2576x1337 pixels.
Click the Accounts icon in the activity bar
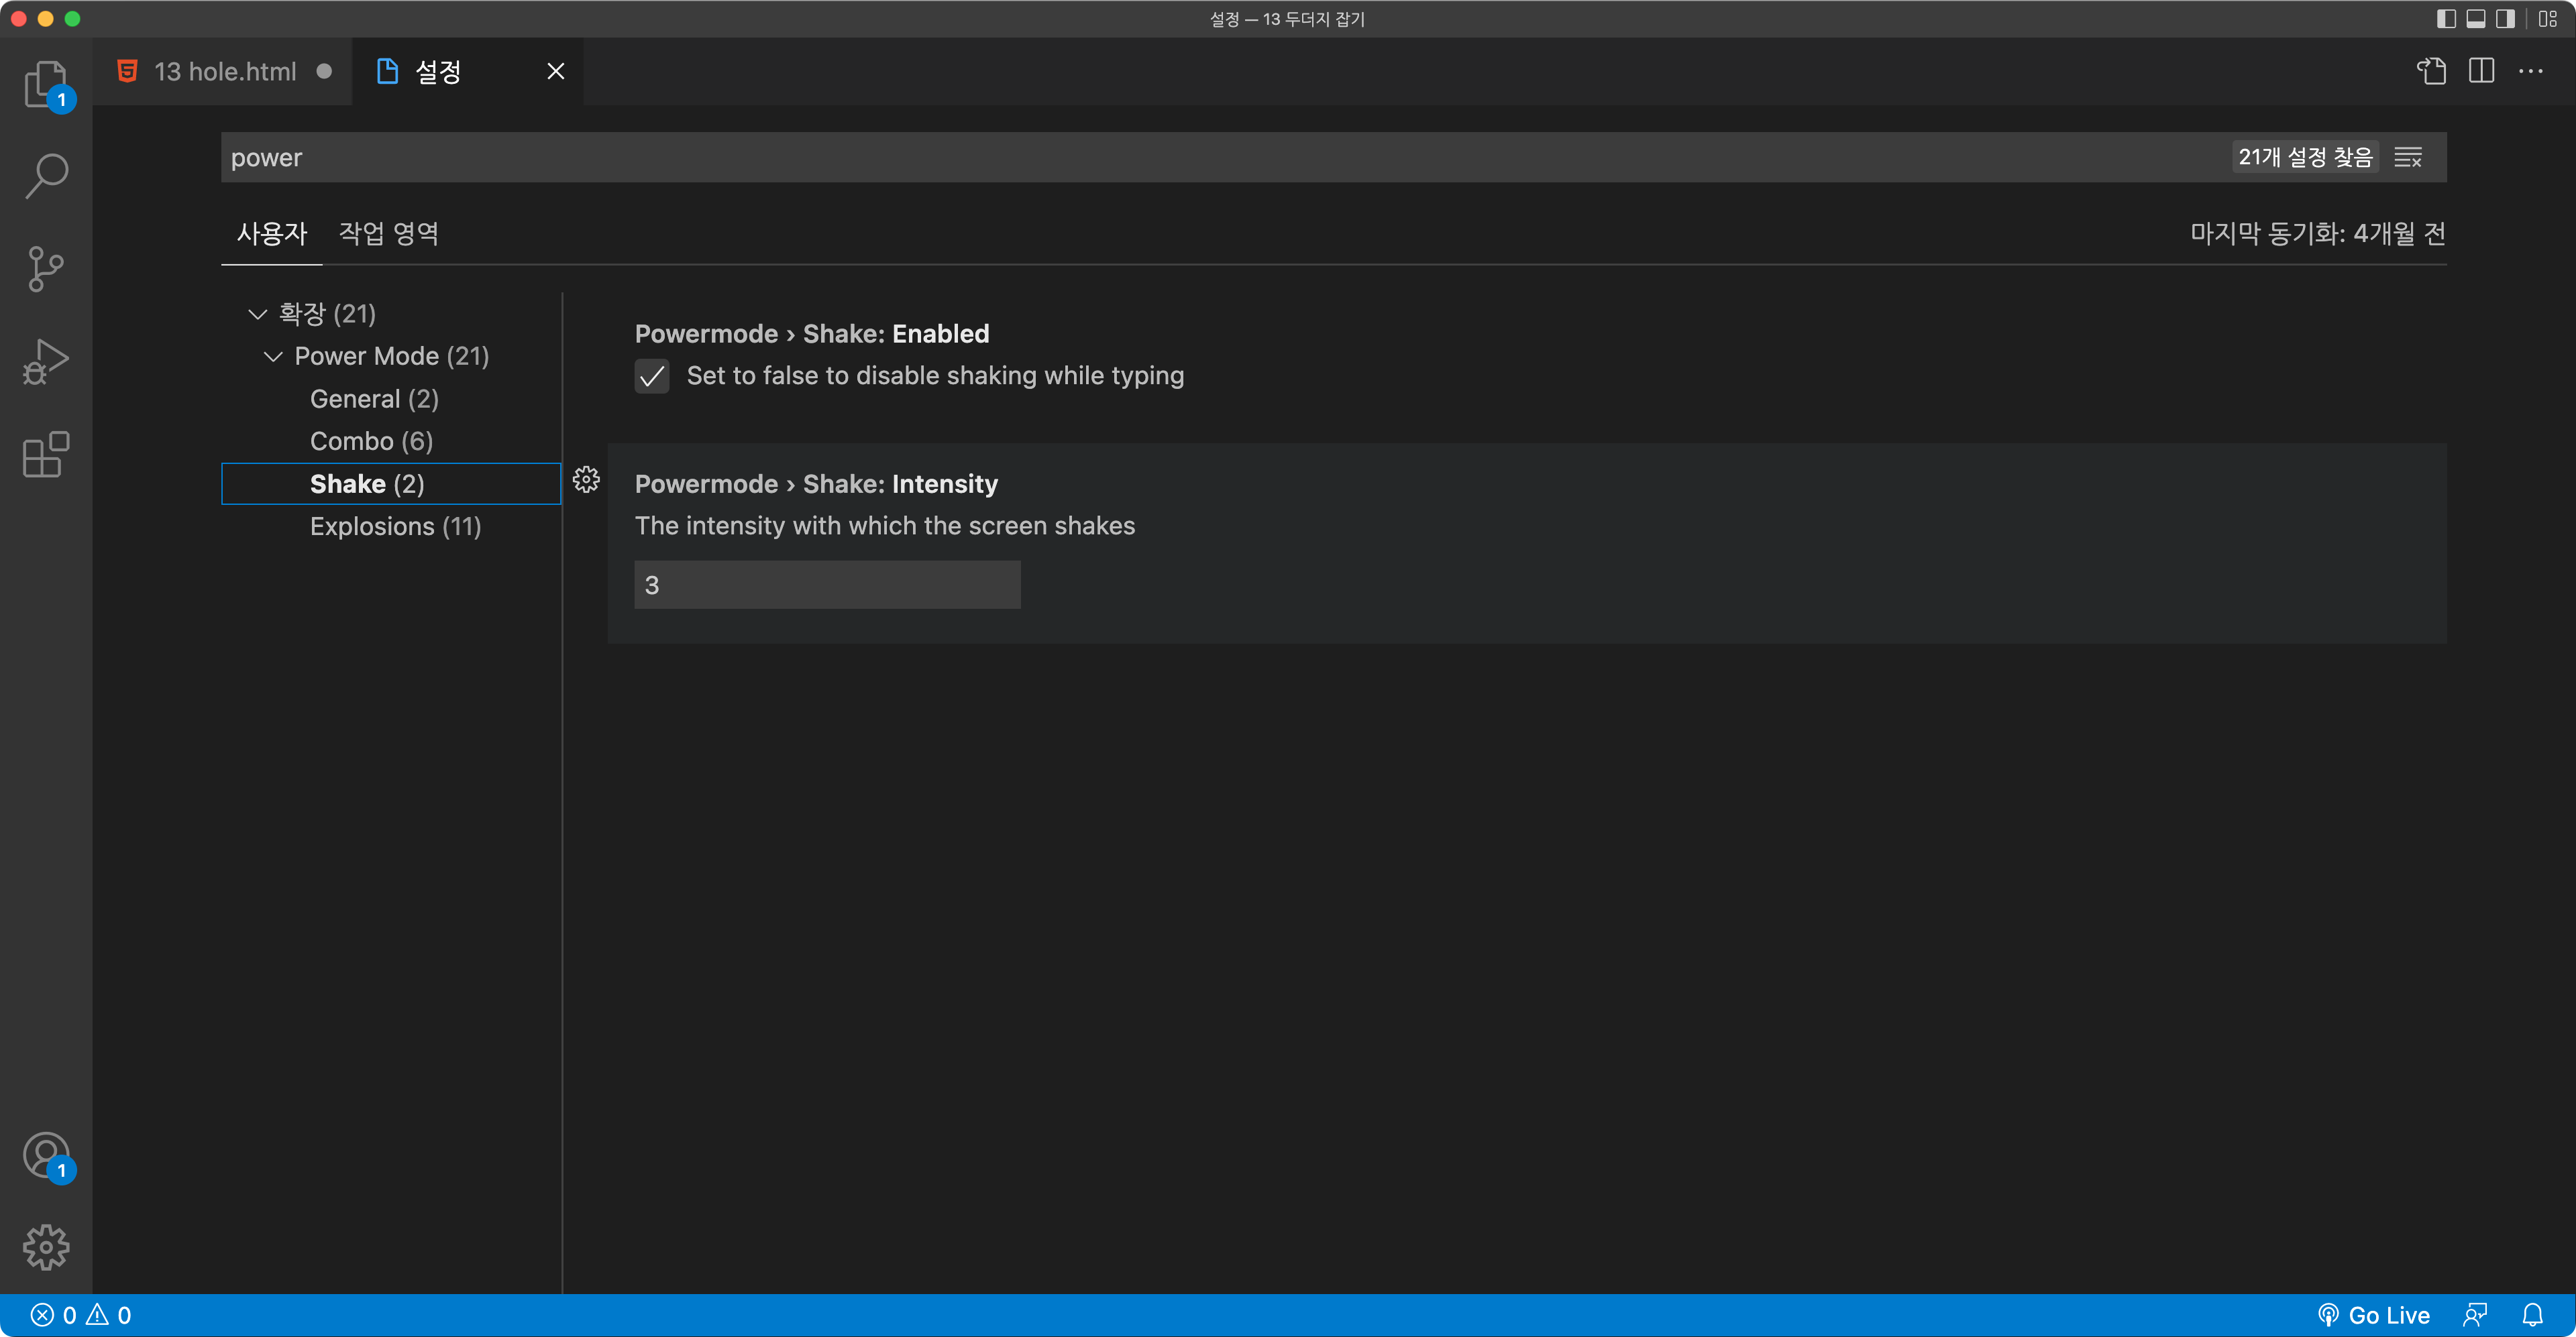pyautogui.click(x=45, y=1155)
